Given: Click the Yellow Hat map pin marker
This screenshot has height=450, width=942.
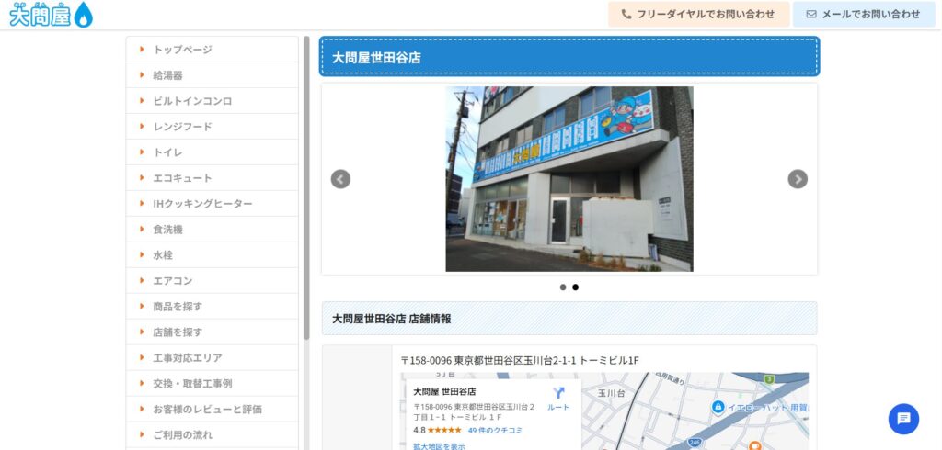Looking at the screenshot, I should click(x=718, y=407).
